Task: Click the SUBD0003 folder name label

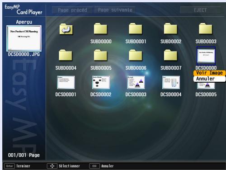Action: pos(206,42)
